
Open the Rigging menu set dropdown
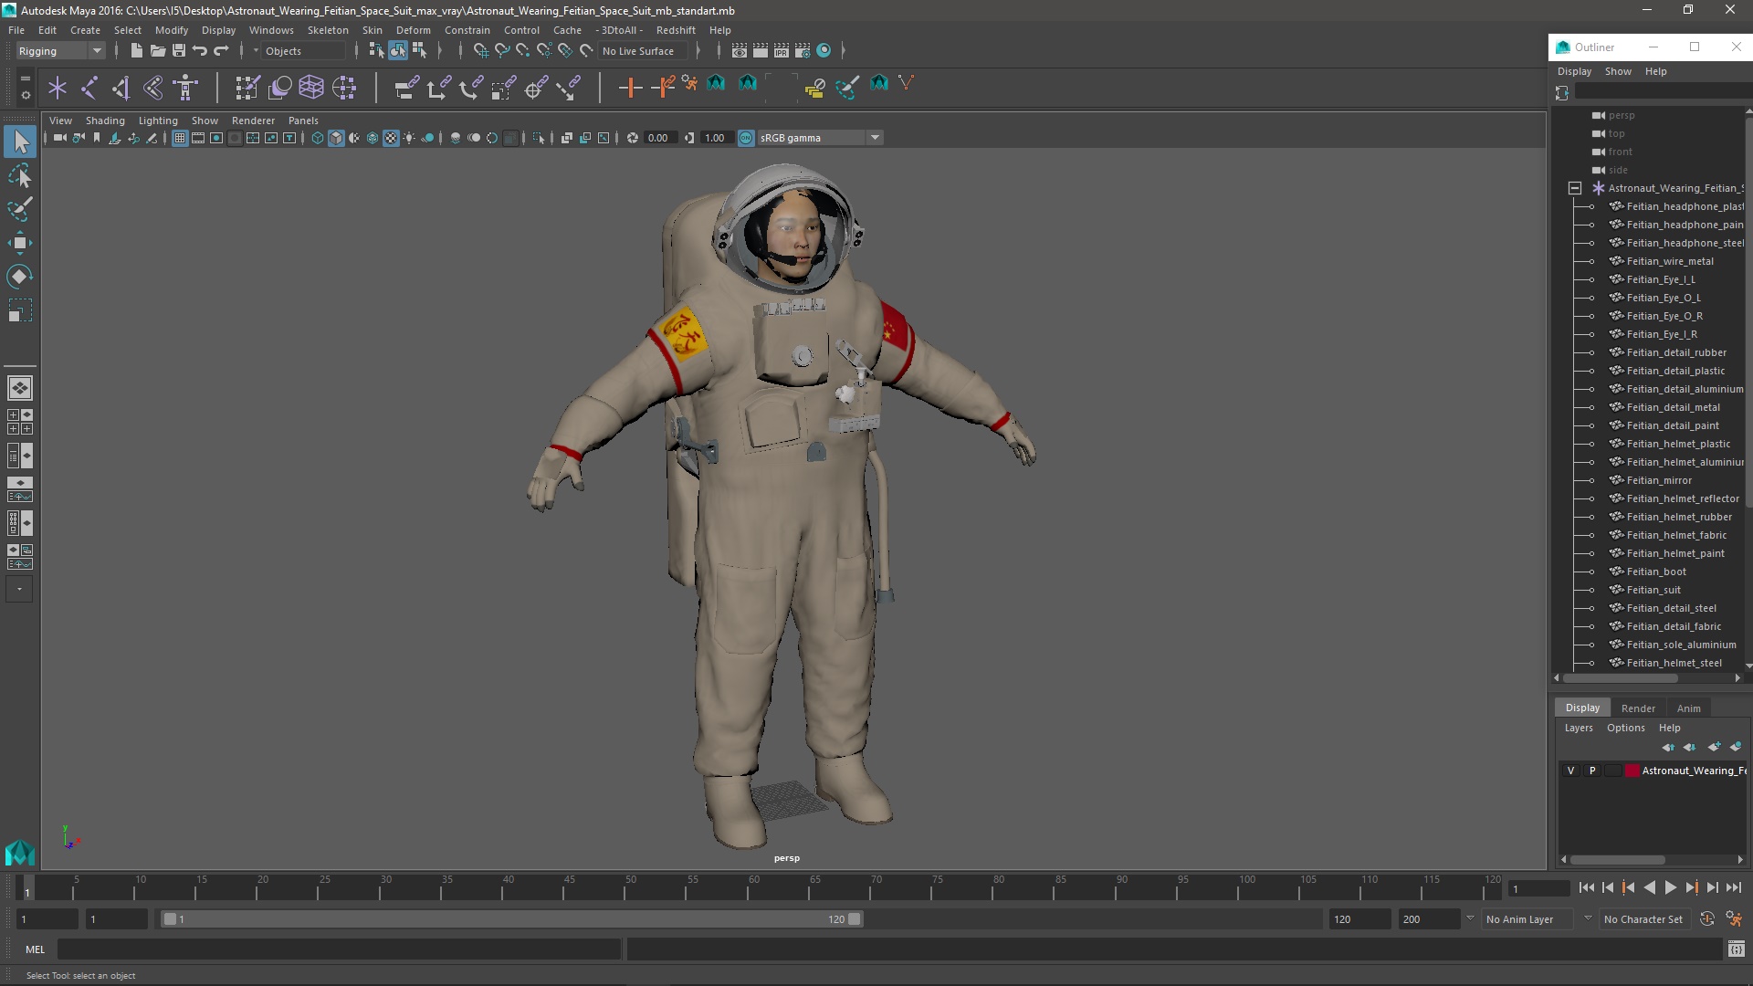pyautogui.click(x=60, y=51)
